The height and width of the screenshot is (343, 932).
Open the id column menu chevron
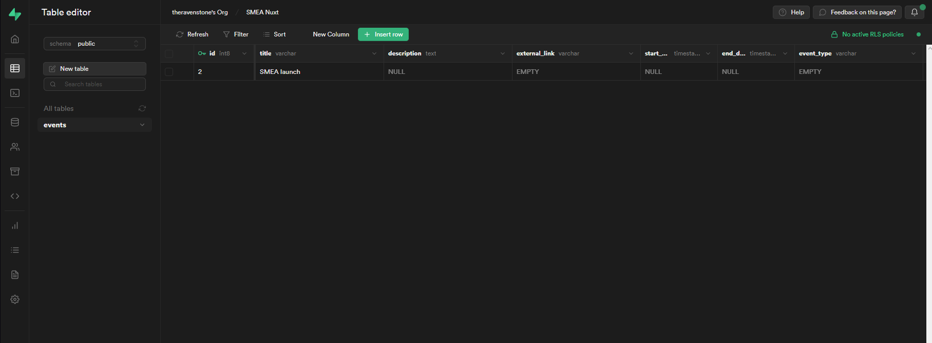(244, 53)
